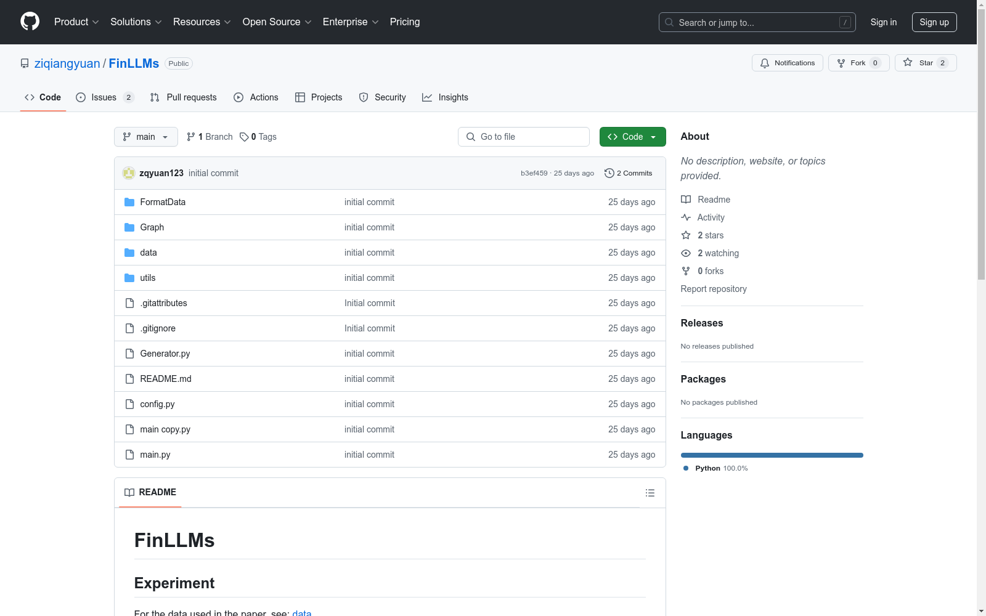
Task: Click the commit history clock icon
Action: click(609, 173)
